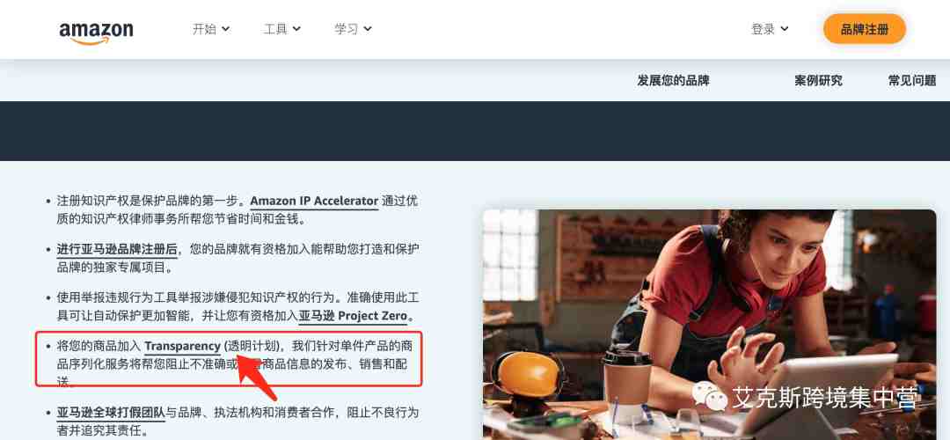Click the chevron arrow beside 工具
The image size is (950, 440).
click(296, 29)
